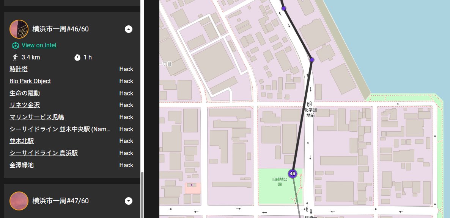Open the Bio Park Object portal link
The image size is (450, 218).
pos(30,81)
